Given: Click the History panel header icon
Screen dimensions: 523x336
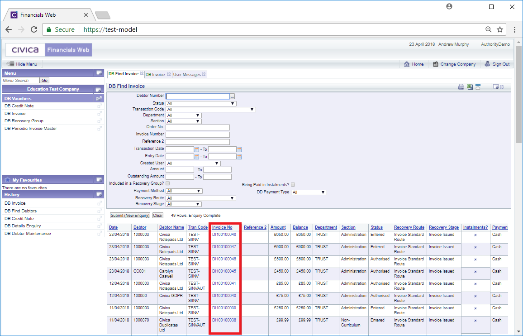Looking at the screenshot, I should click(x=99, y=194).
